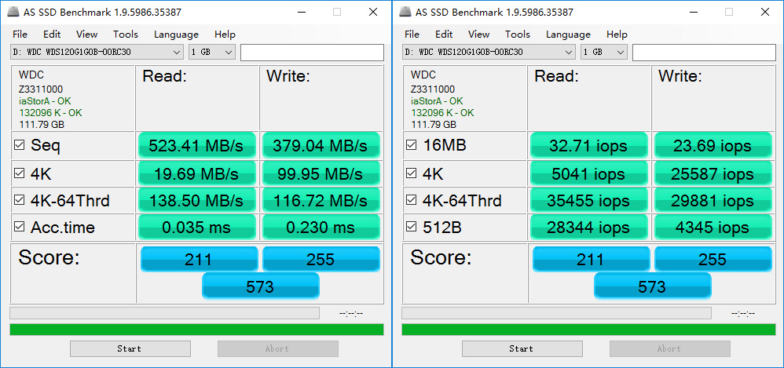Open the Tools menu in left window
The height and width of the screenshot is (368, 784).
(x=125, y=35)
